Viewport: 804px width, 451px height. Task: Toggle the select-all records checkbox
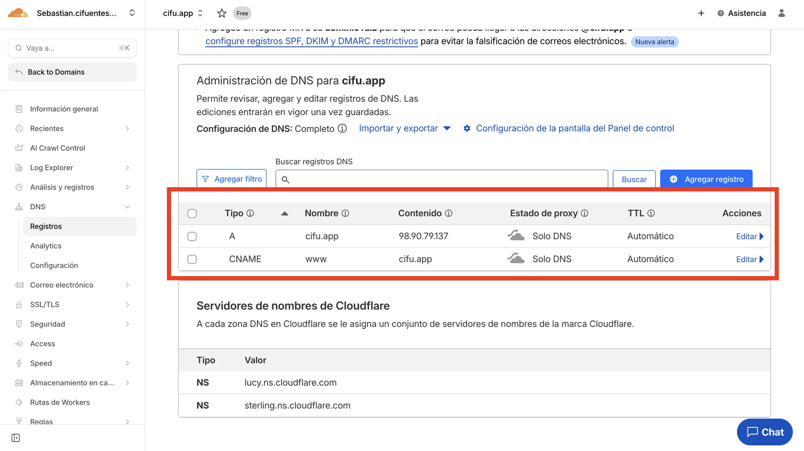click(192, 213)
